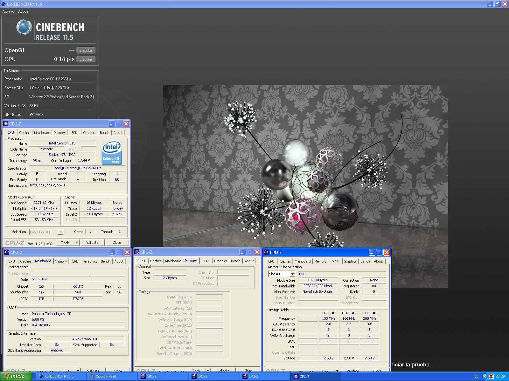This screenshot has width=509, height=381.
Task: Click Validate button in top CPU-Z window
Action: tap(92, 243)
